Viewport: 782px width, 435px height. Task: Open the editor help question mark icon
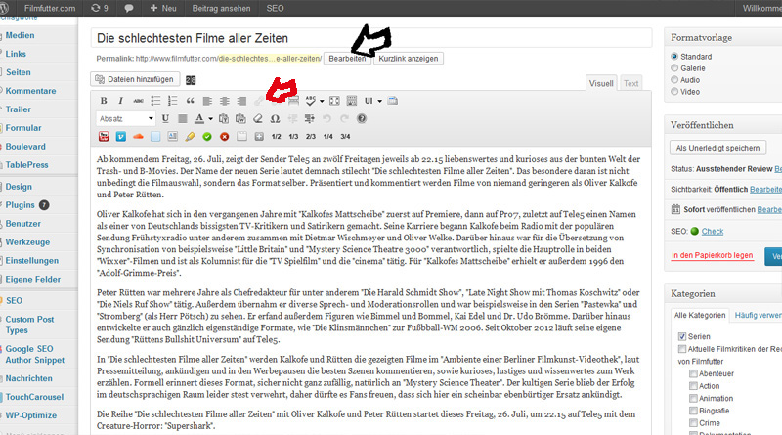tap(362, 118)
